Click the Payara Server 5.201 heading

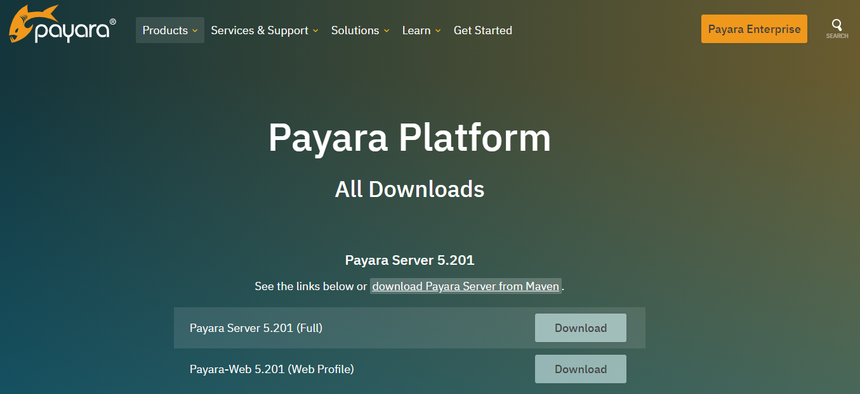[409, 260]
